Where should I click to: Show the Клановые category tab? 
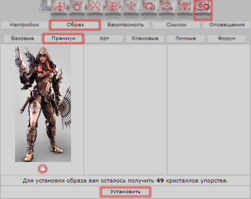145,38
